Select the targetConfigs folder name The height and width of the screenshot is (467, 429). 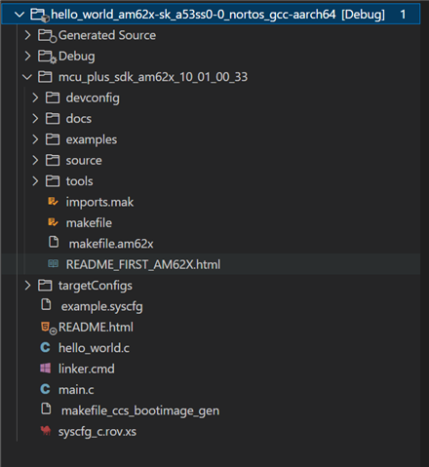pyautogui.click(x=96, y=286)
